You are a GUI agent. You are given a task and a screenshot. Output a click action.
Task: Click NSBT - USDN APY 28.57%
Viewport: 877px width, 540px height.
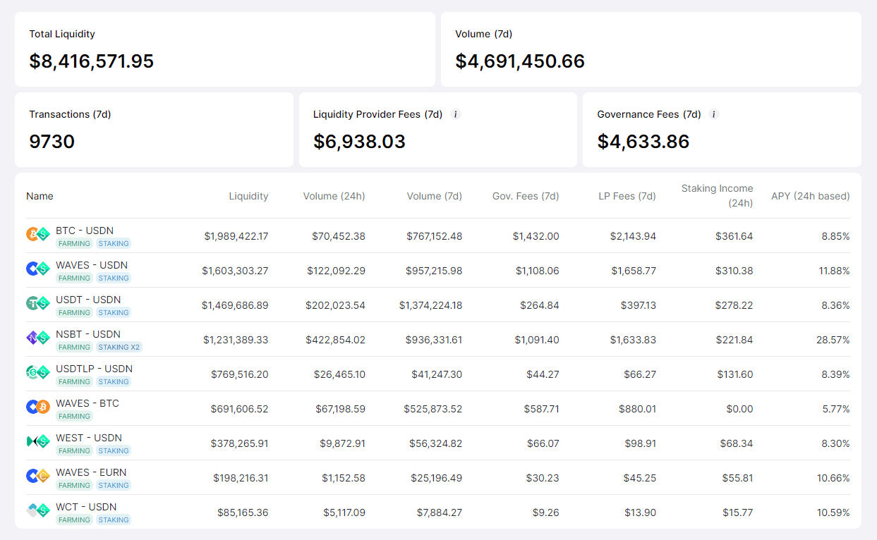click(x=833, y=340)
